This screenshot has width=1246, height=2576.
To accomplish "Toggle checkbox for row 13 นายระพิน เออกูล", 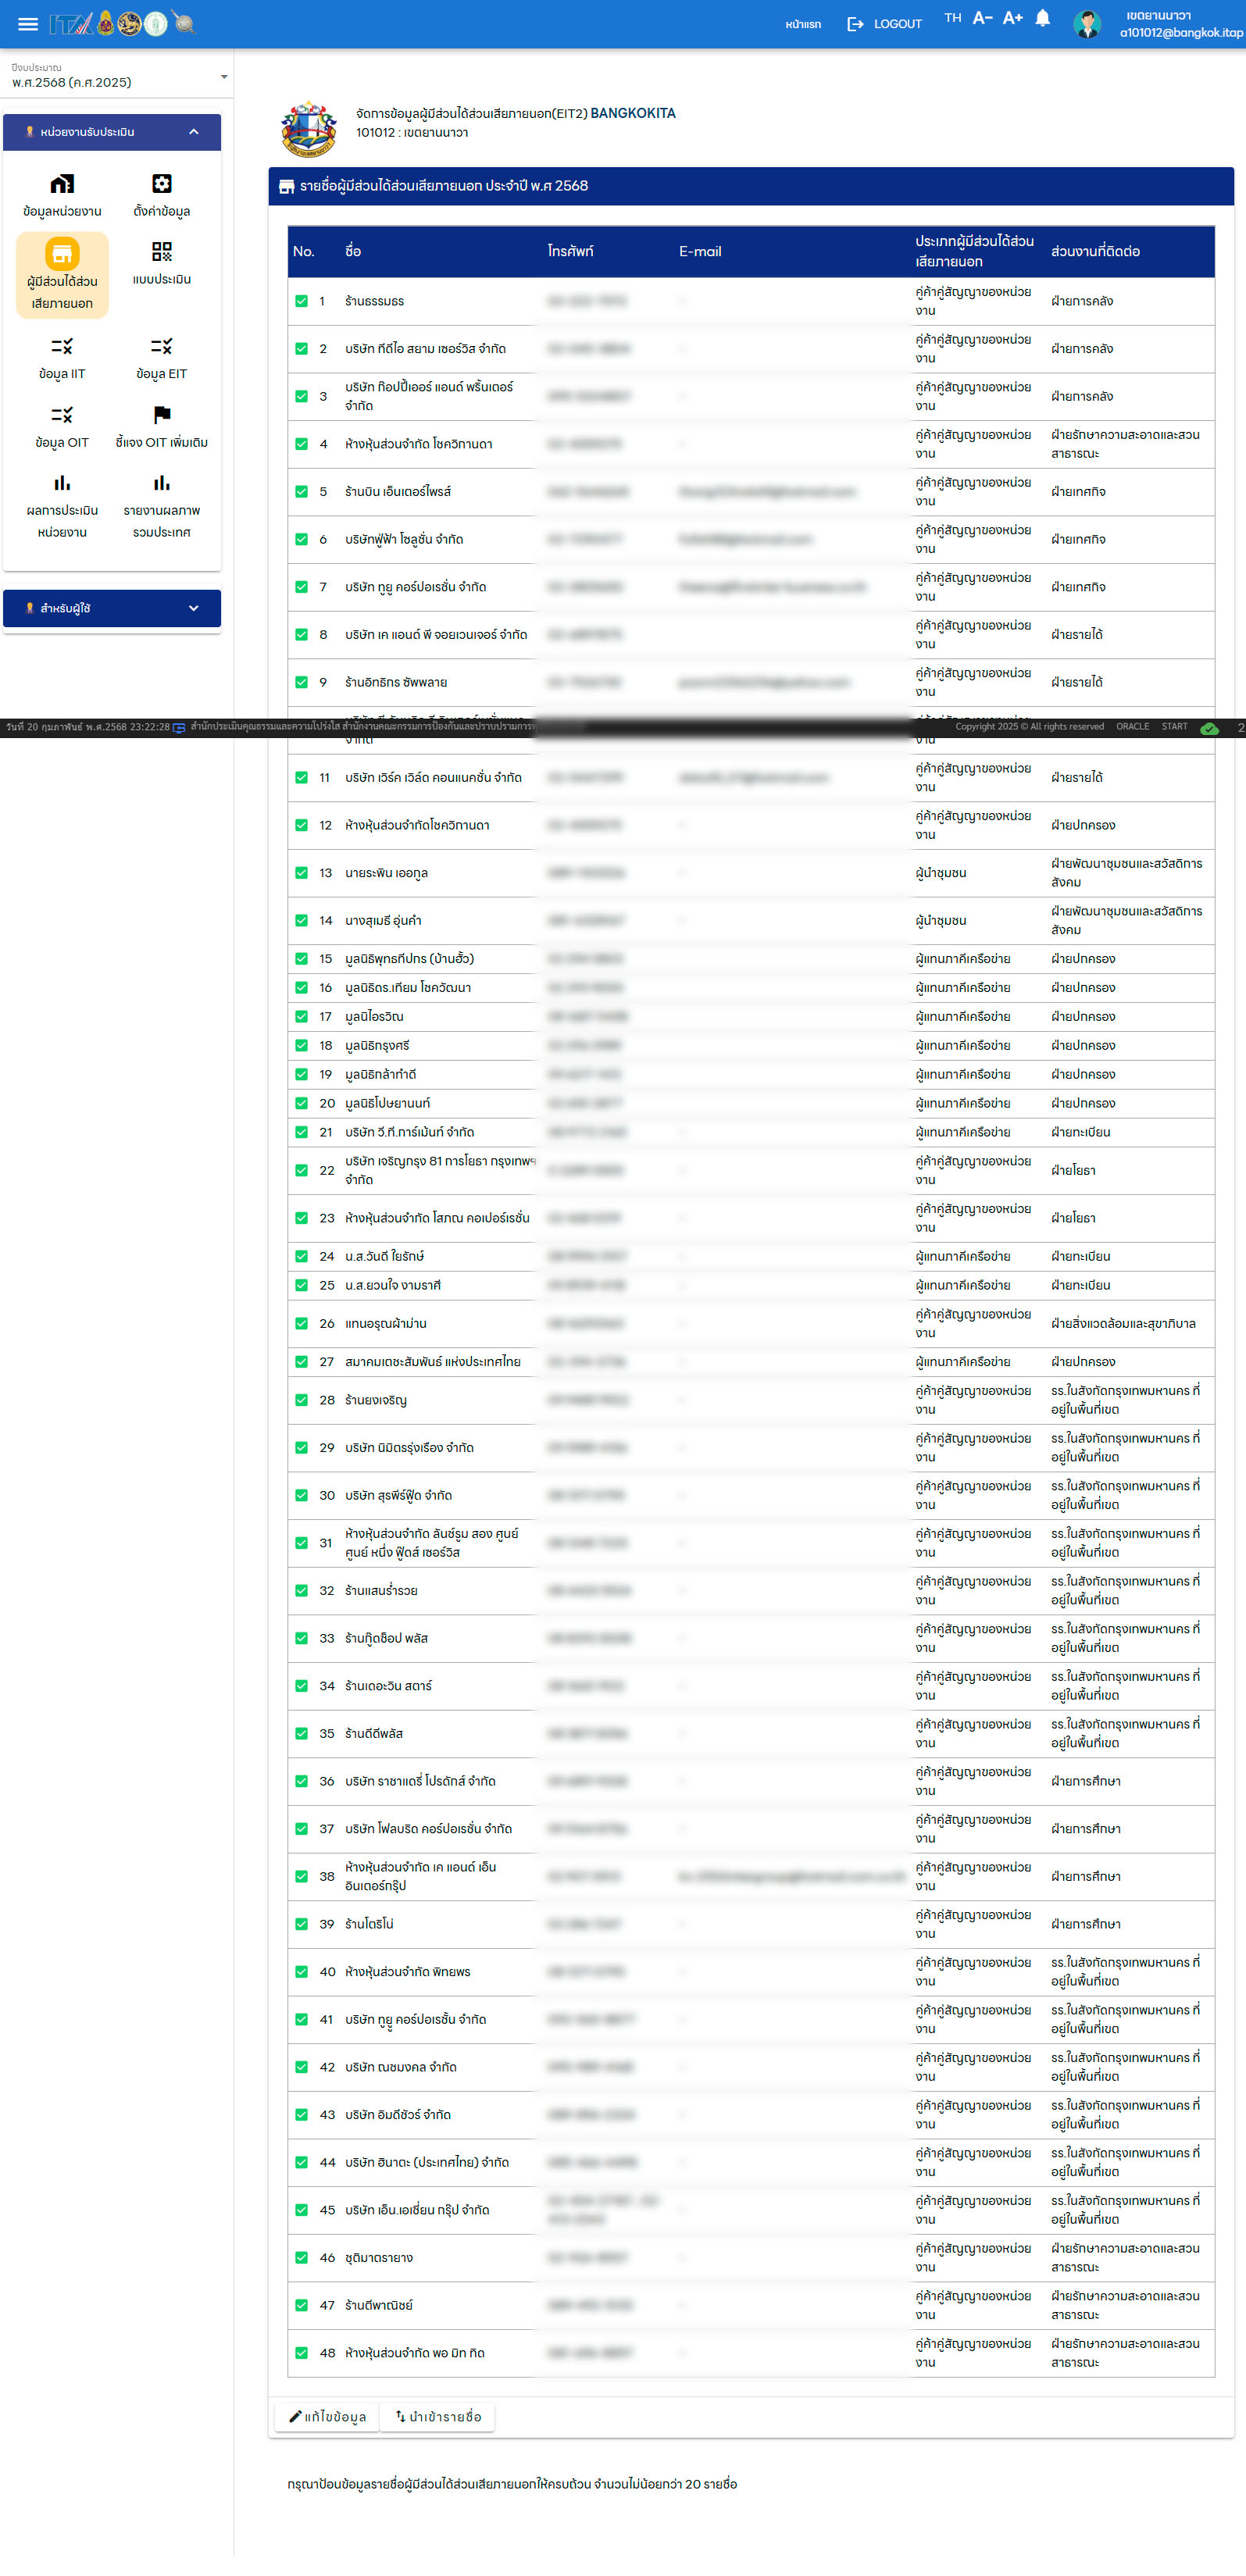I will click(301, 873).
